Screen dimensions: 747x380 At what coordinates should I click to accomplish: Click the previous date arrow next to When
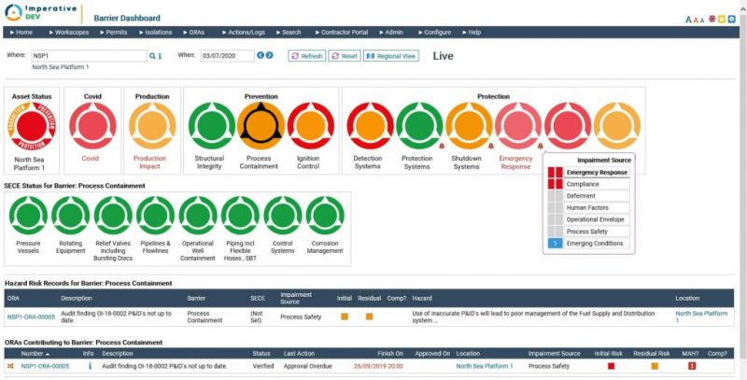pyautogui.click(x=261, y=56)
